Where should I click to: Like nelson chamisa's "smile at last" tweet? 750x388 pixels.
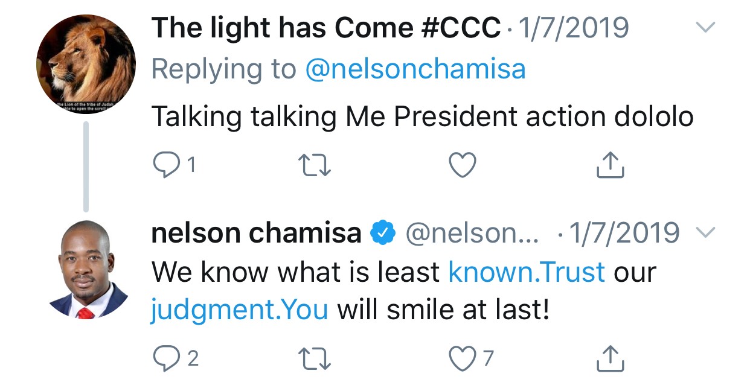click(x=463, y=358)
